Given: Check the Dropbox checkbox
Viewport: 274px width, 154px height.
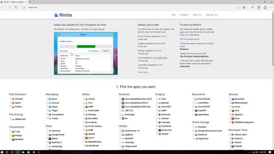Looking at the screenshot, I should pyautogui.click(x=194, y=127).
